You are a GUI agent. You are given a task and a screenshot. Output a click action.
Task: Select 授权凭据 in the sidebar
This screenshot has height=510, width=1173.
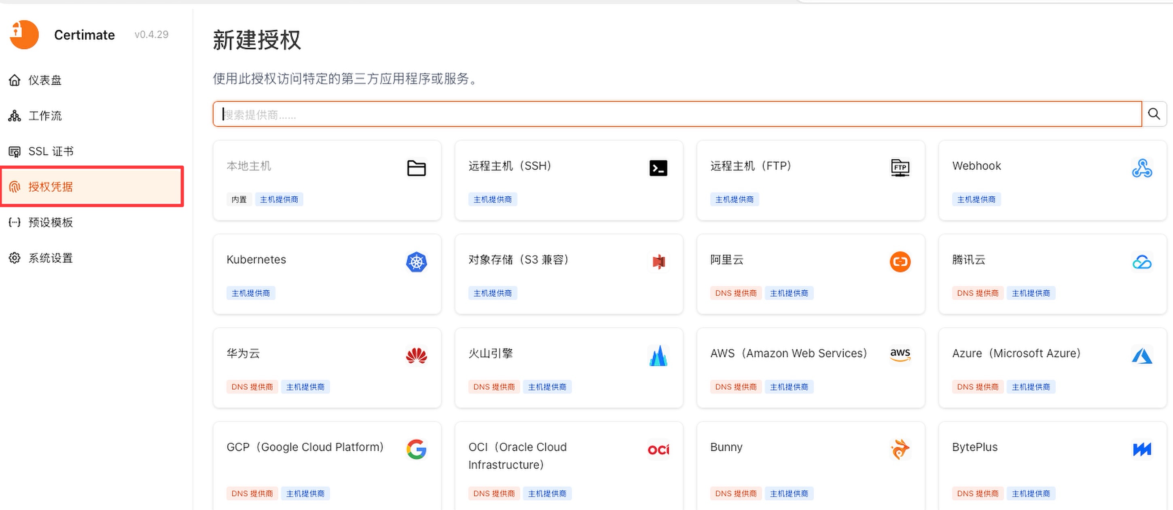(92, 187)
